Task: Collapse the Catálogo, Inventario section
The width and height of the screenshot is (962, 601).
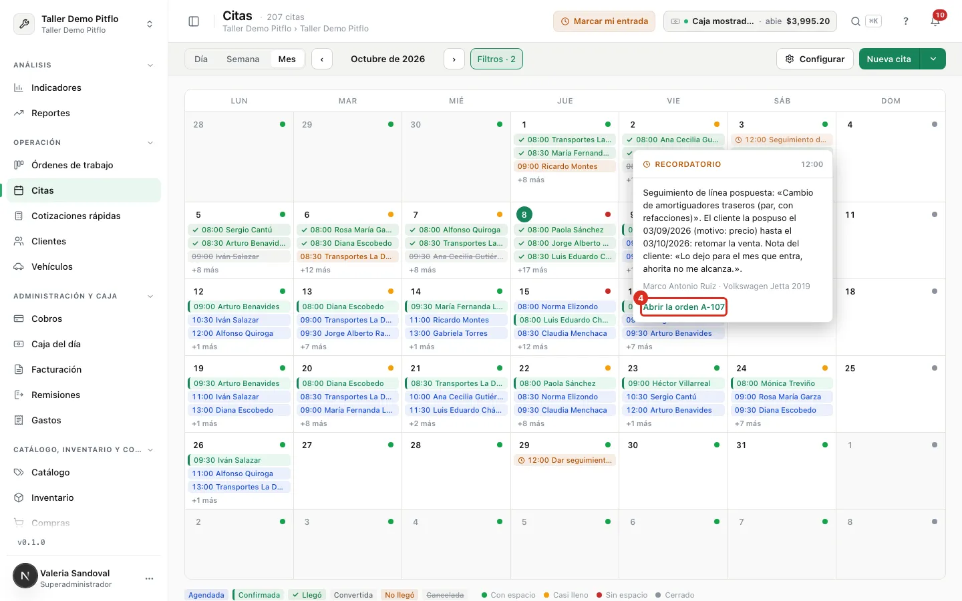Action: [x=150, y=450]
